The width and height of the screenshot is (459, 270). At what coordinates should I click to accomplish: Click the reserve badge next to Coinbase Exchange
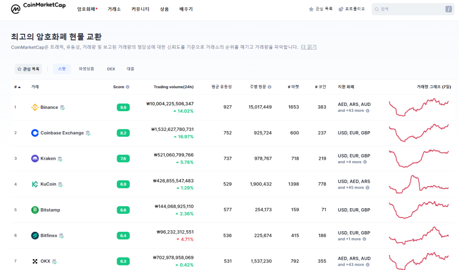(88, 133)
